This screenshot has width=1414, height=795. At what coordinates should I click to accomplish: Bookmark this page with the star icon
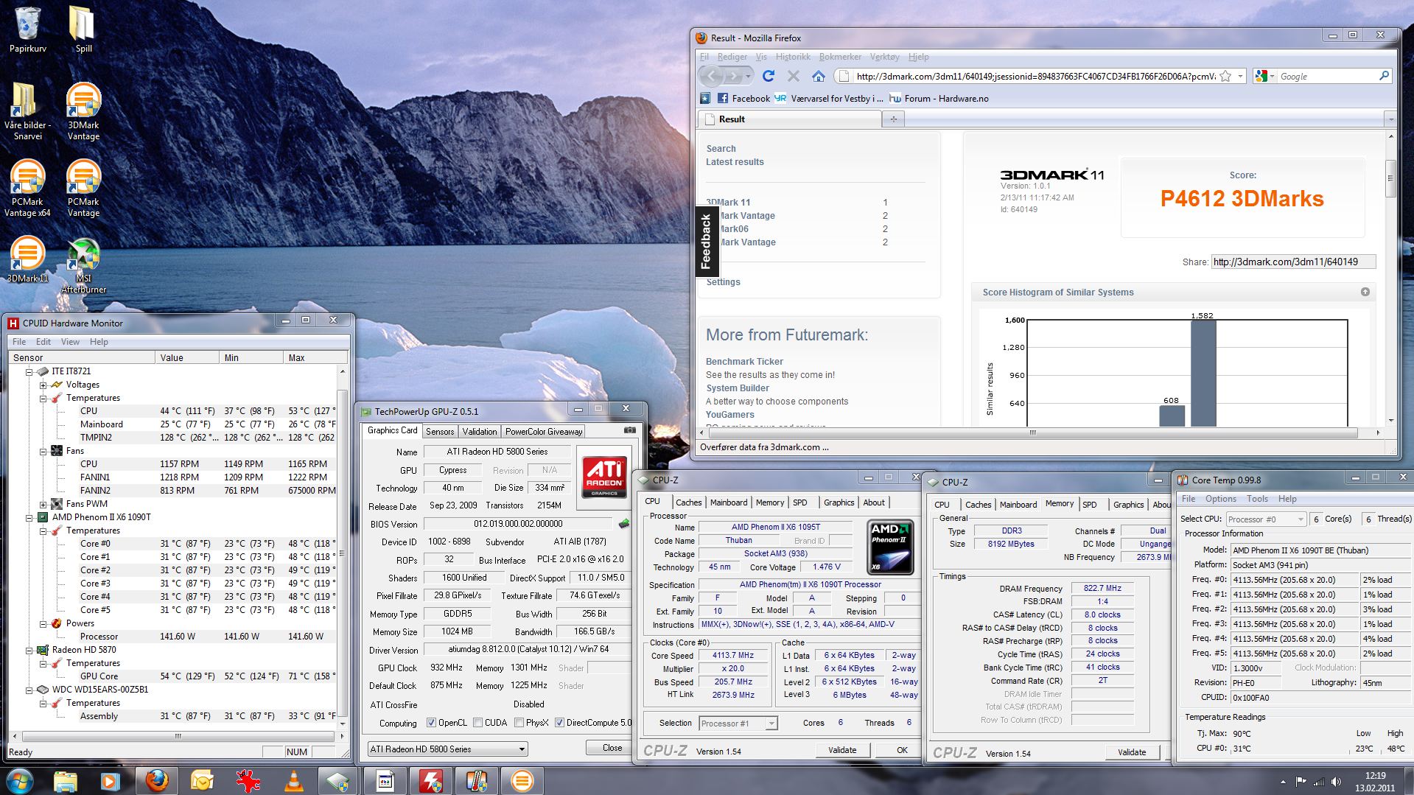tap(1225, 76)
